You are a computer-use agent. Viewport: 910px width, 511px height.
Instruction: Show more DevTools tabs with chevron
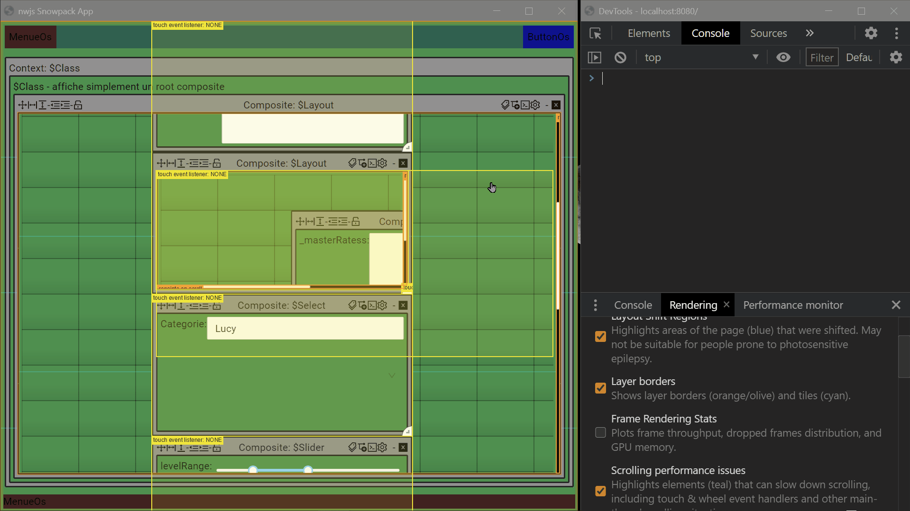click(809, 33)
